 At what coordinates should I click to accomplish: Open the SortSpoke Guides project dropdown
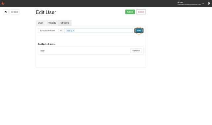click(x=50, y=31)
